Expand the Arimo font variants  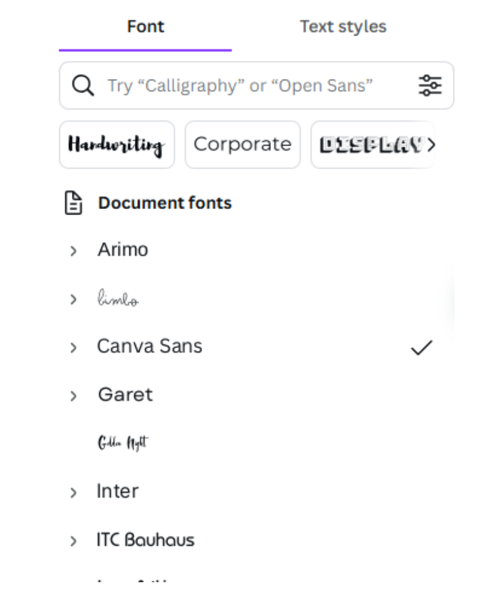point(74,251)
